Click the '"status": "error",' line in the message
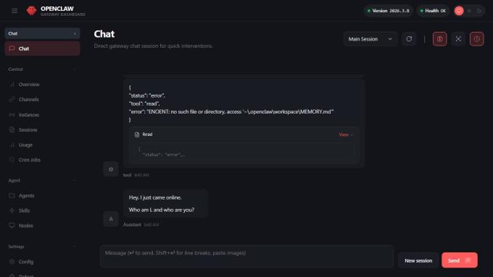Viewport: 493px width, 277px height. 147,95
